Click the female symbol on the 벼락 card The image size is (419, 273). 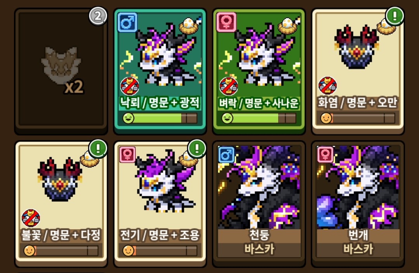point(226,22)
